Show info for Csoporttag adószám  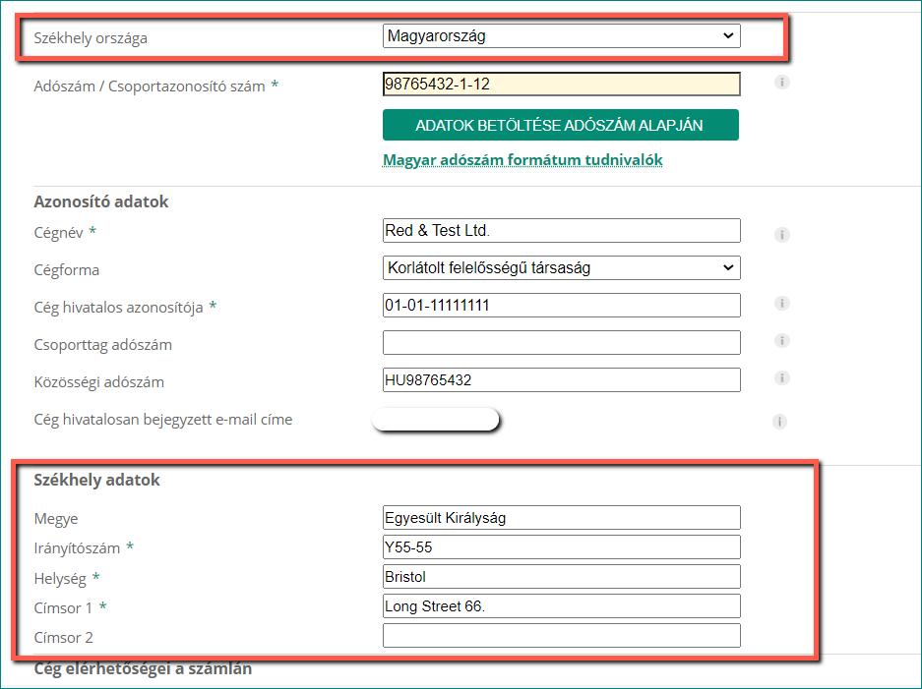[x=781, y=341]
